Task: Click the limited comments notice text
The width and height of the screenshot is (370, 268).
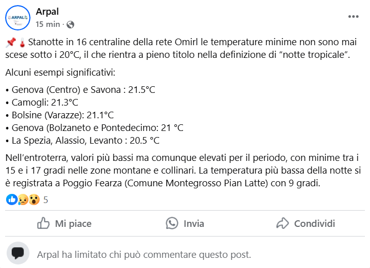Action: tap(144, 254)
